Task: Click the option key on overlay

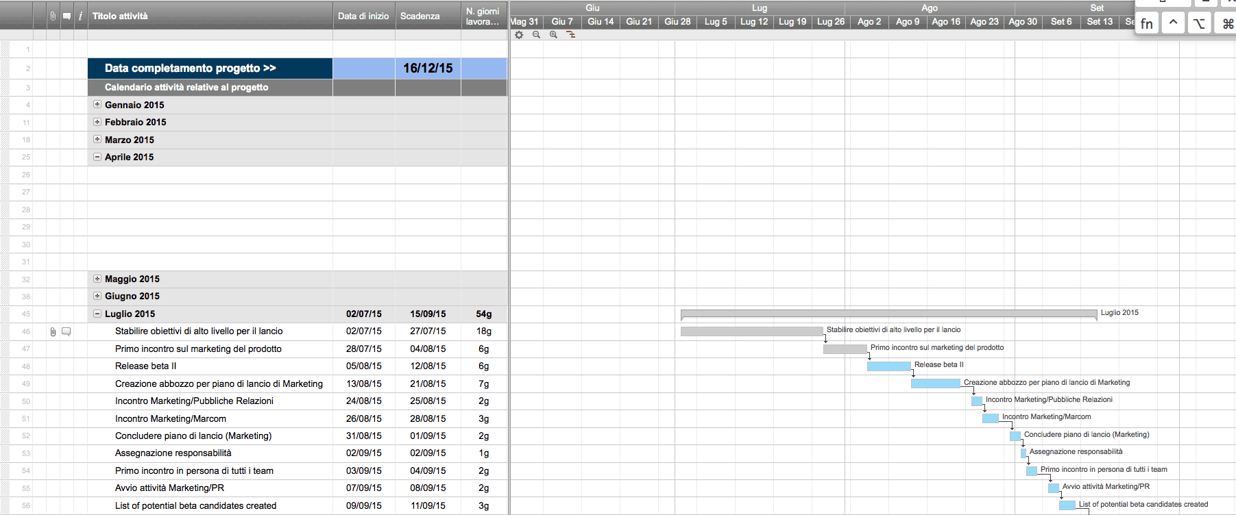Action: click(x=1200, y=23)
